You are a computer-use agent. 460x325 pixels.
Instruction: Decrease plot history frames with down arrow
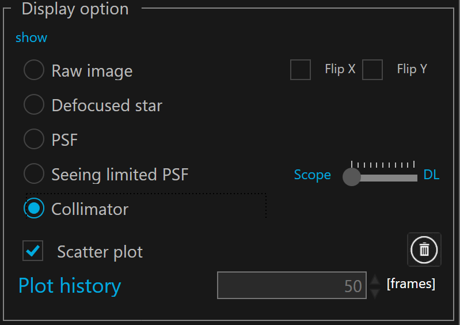(375, 293)
